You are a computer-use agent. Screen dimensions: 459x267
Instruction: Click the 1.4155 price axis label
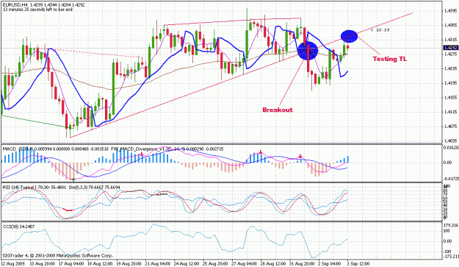pos(450,97)
